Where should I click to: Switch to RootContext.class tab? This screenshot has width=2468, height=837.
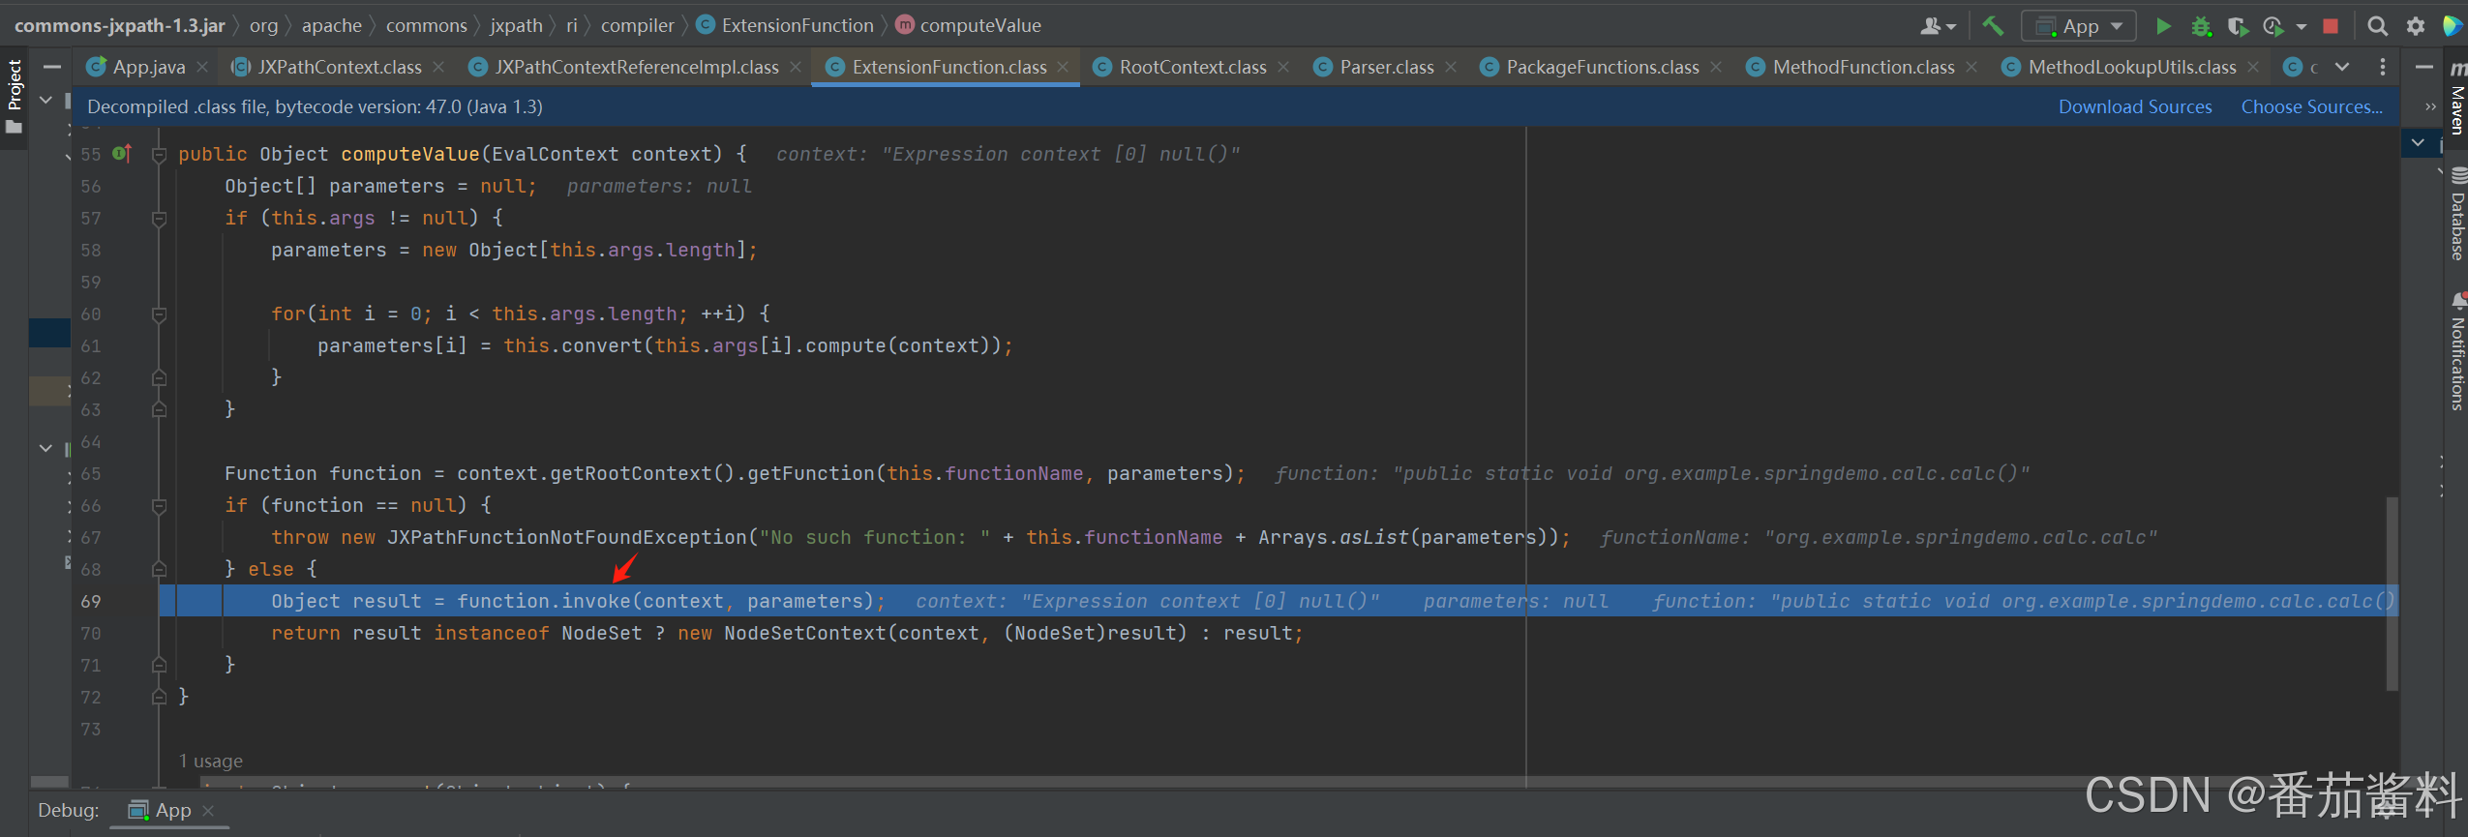coord(1192,67)
